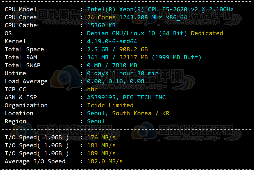This screenshot has width=254, height=170.
Task: Click the Seoul value in Region row
Action: tap(96, 121)
